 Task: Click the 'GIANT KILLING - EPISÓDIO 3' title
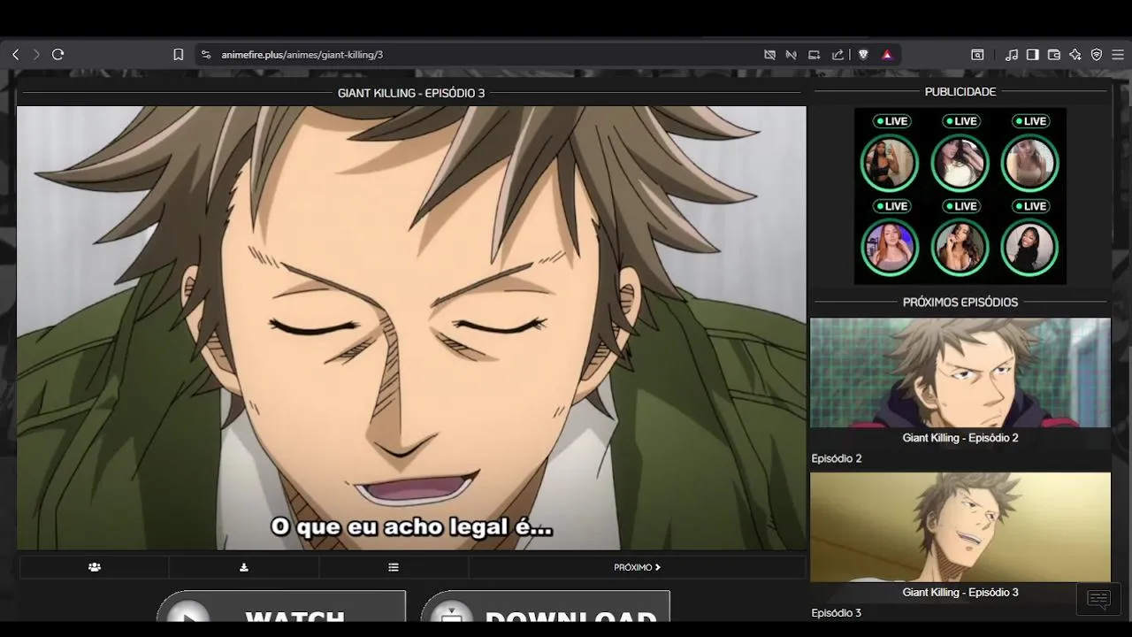point(411,93)
